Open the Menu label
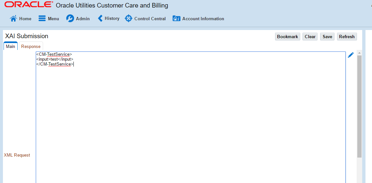 coord(54,19)
